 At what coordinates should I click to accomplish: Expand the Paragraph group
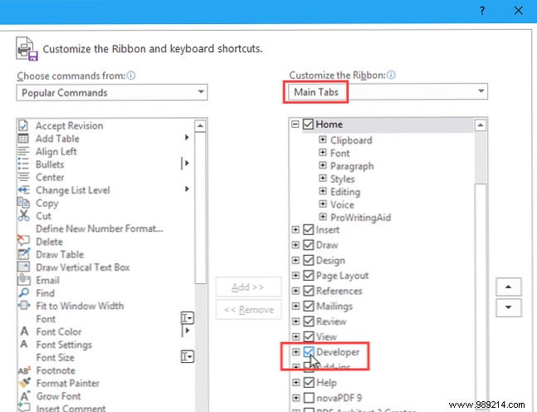pos(322,165)
